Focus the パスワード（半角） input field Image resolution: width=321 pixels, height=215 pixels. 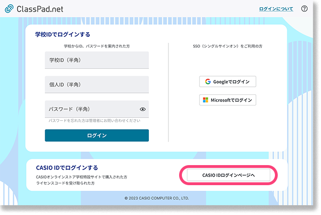pyautogui.click(x=97, y=109)
